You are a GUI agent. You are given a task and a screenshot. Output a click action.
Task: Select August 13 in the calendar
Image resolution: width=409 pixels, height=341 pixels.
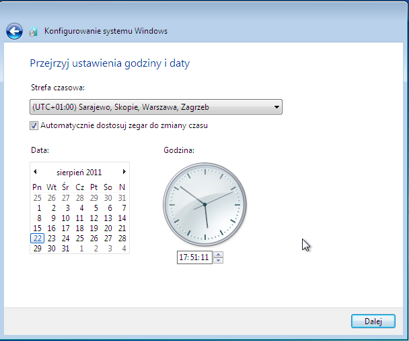click(x=108, y=218)
